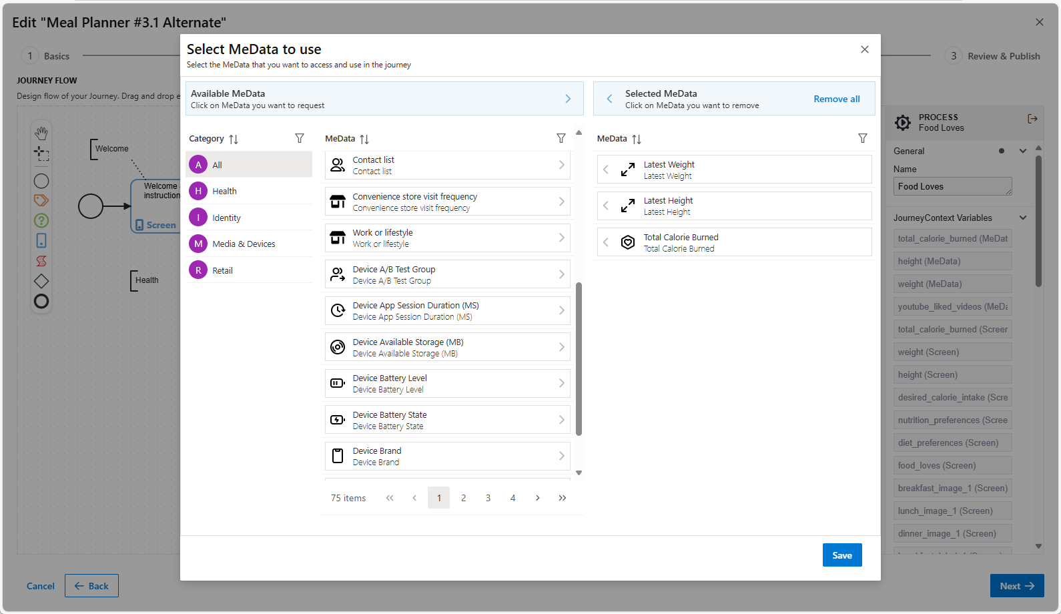Click the Cancel link

(x=41, y=586)
